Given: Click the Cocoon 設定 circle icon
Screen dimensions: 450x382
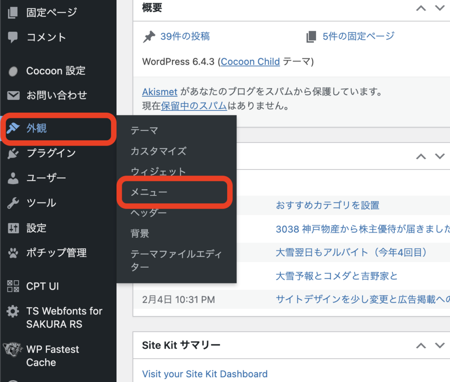Looking at the screenshot, I should click(x=13, y=71).
